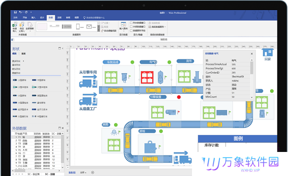Select the 全尺寸皮卡 shape
Image resolution: width=288 pixels, height=176 pixels.
[40, 109]
